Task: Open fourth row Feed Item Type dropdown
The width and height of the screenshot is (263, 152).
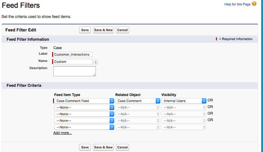Action: click(84, 121)
